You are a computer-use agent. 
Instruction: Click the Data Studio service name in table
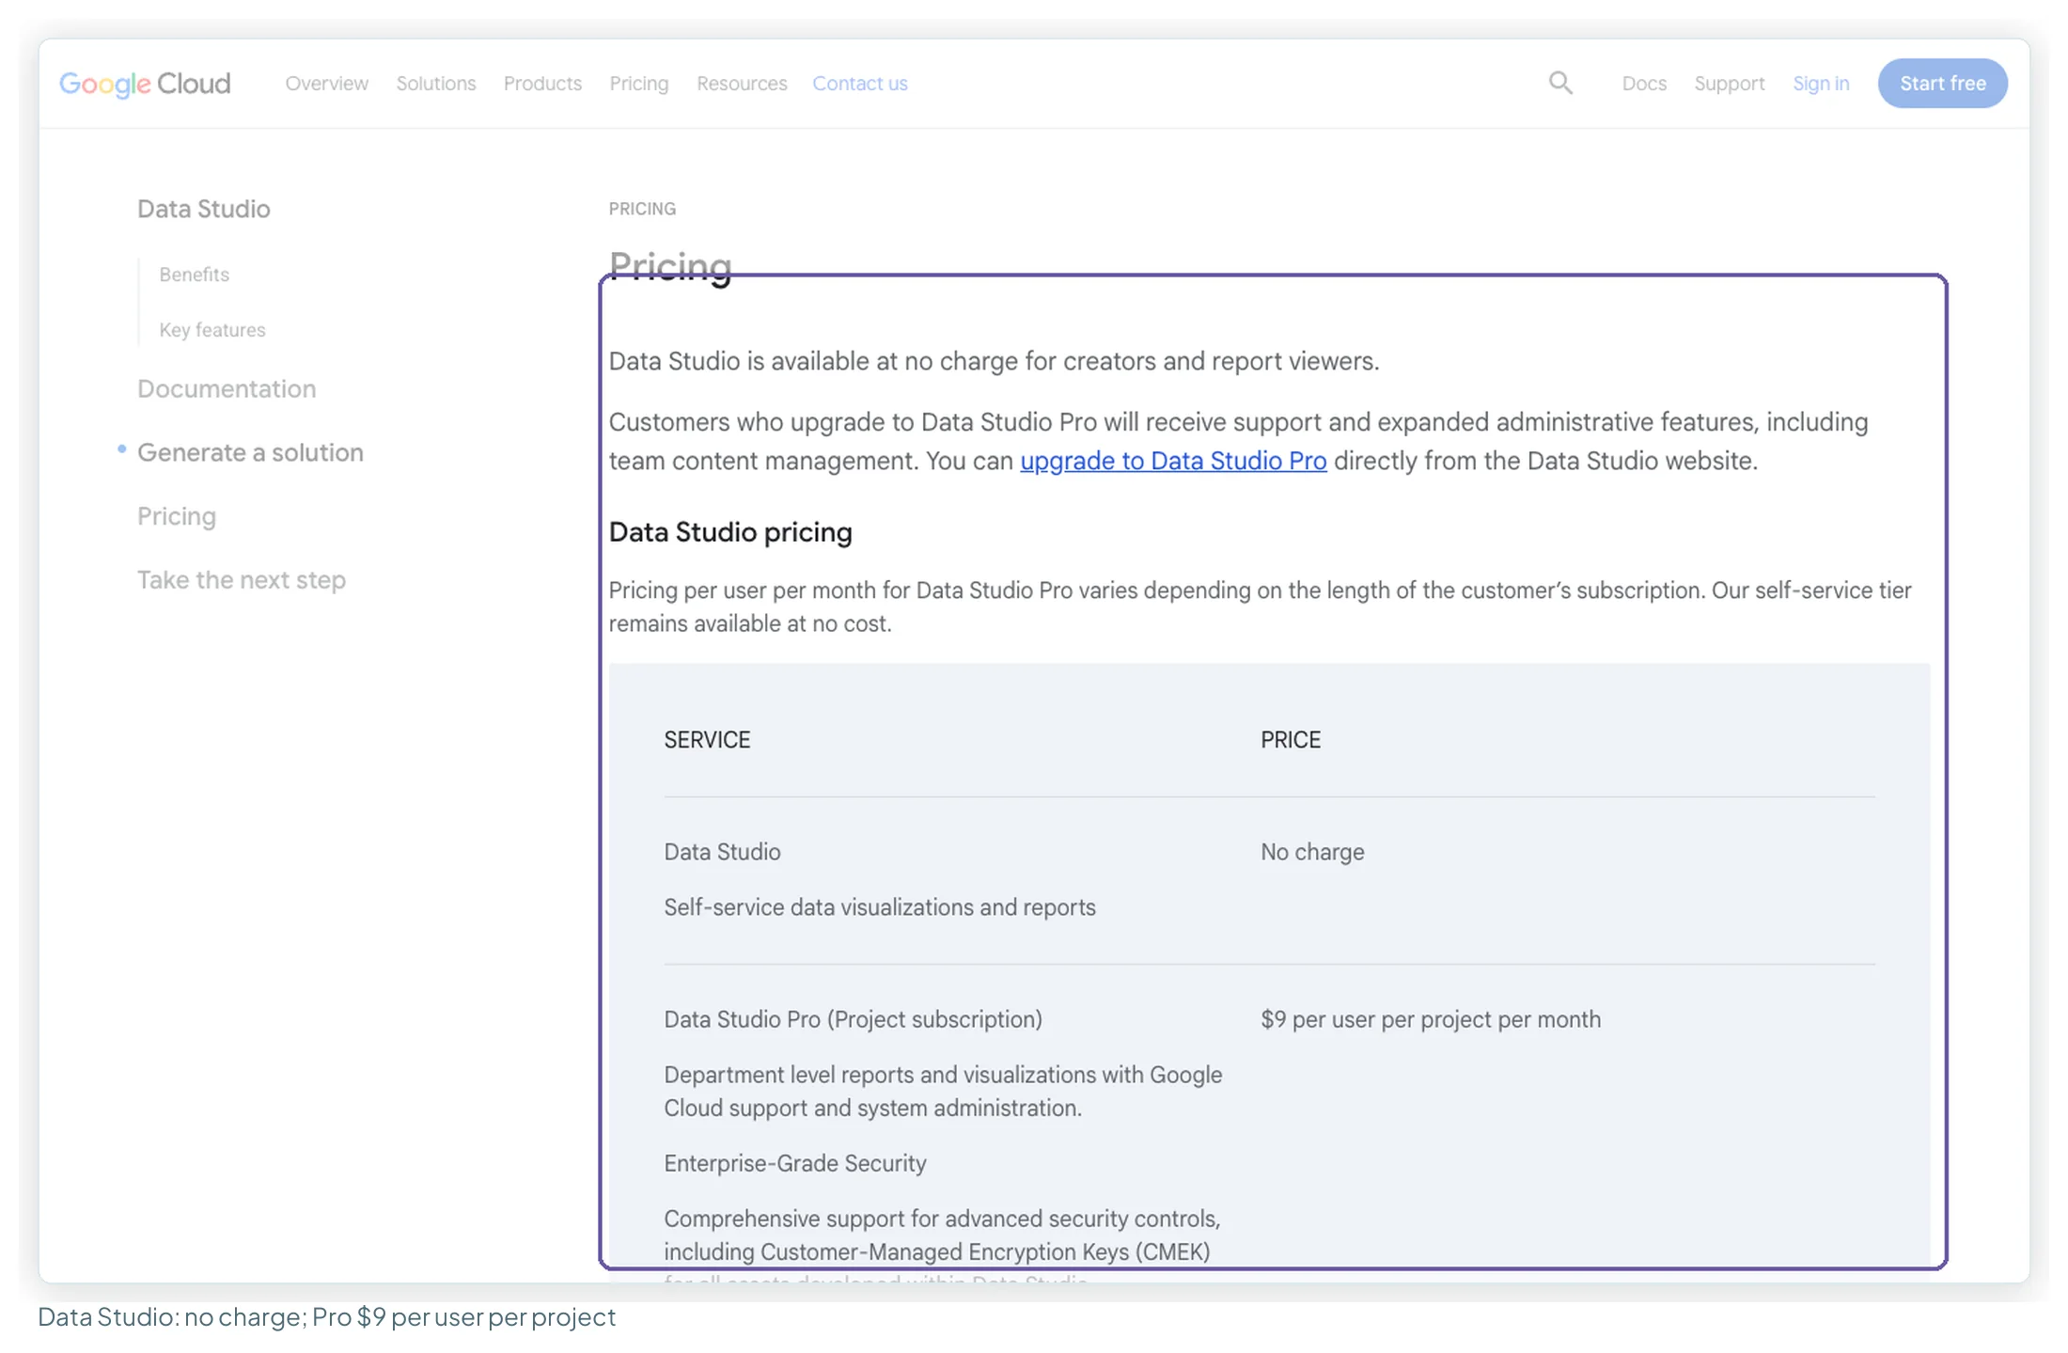coord(722,852)
